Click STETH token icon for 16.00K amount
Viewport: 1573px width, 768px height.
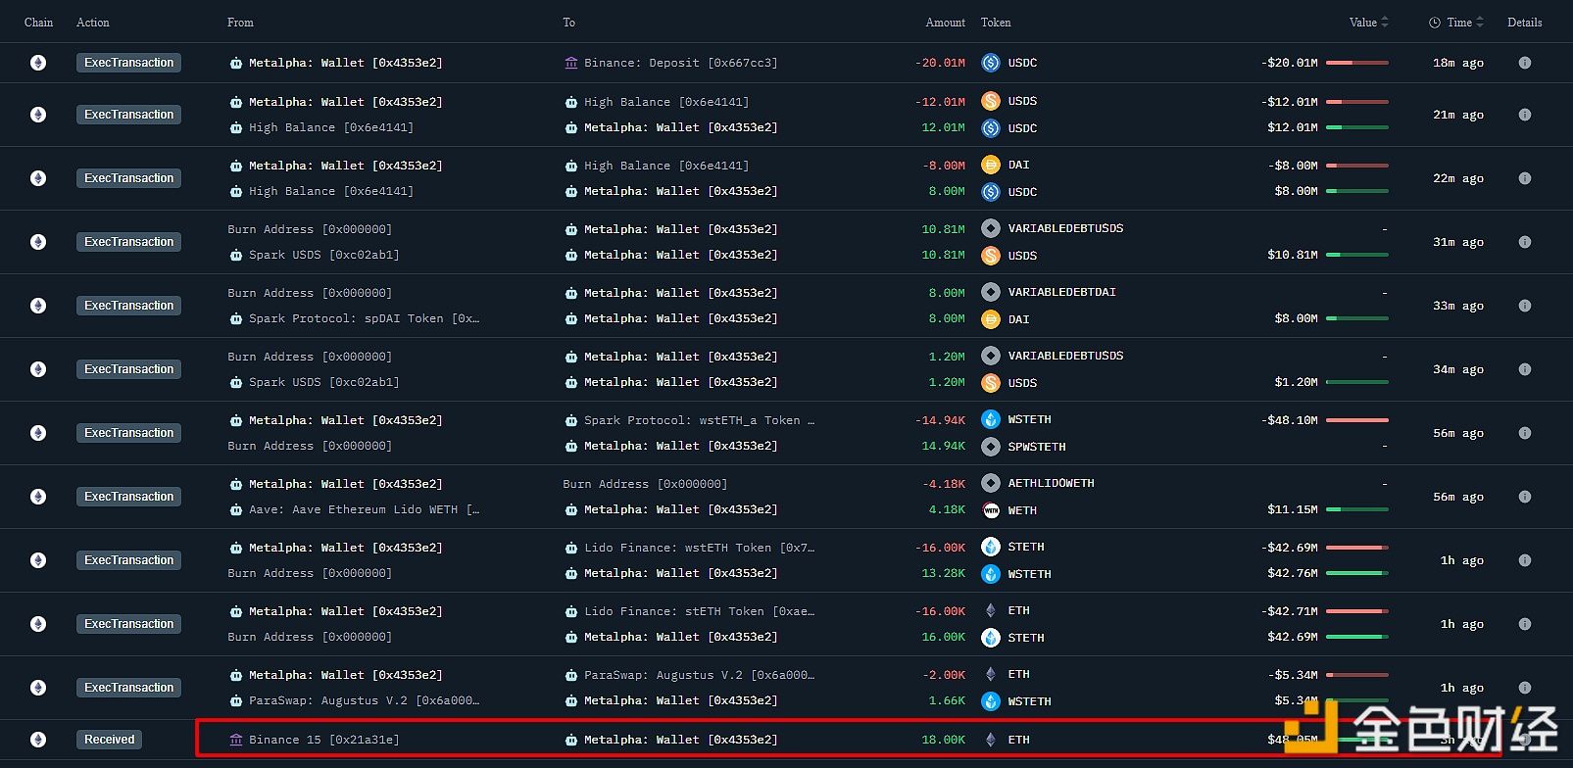[x=991, y=638]
